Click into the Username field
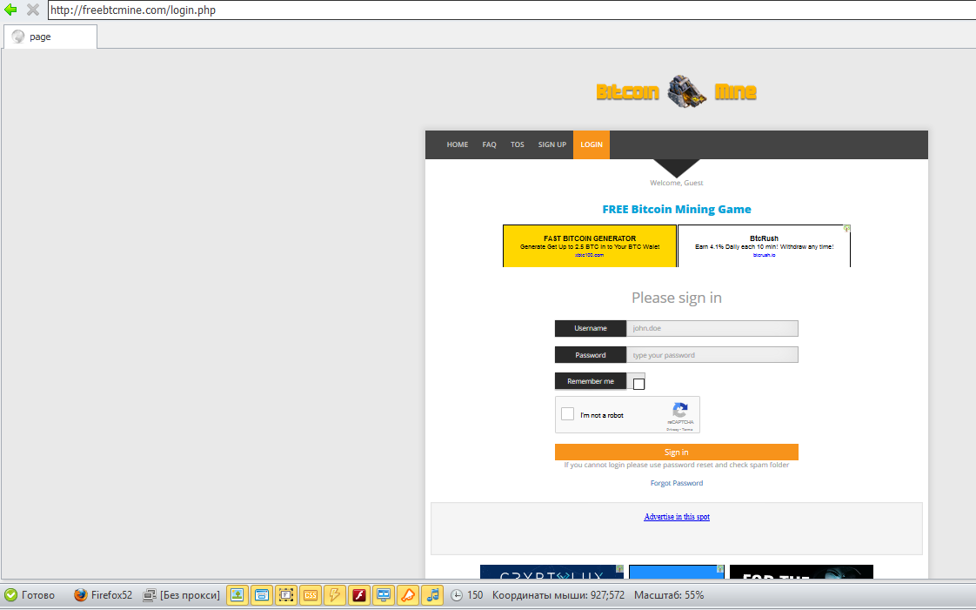Screen dimensions: 976x610 click(x=712, y=328)
